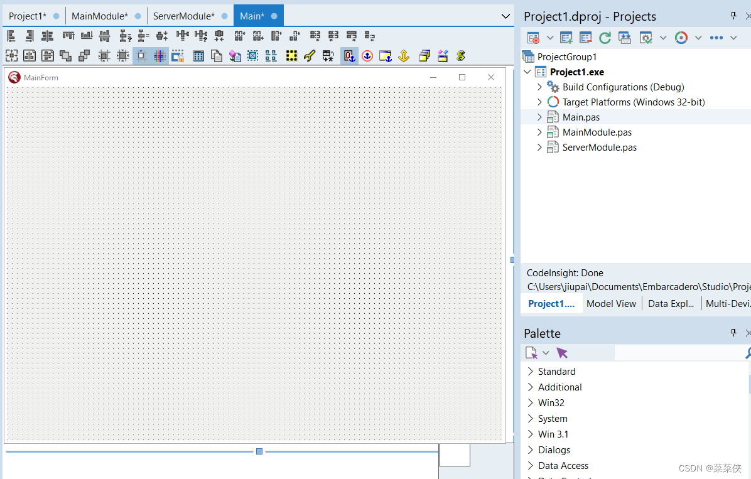Switch to the Project1* editor tab
The image size is (751, 479).
33,16
